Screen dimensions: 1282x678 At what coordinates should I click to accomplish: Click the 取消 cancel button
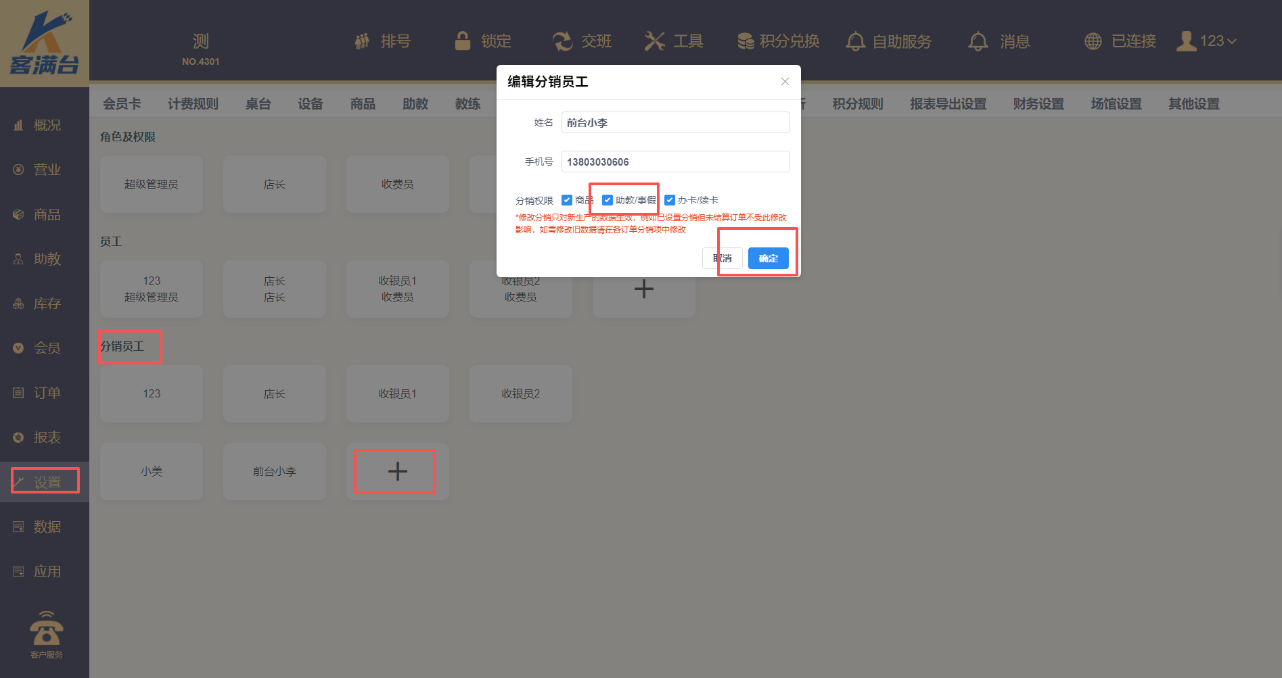point(723,258)
